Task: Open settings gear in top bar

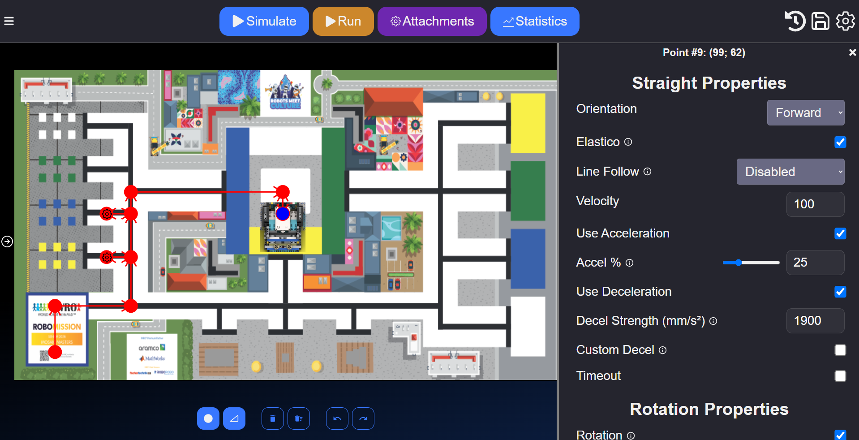Action: click(x=845, y=21)
